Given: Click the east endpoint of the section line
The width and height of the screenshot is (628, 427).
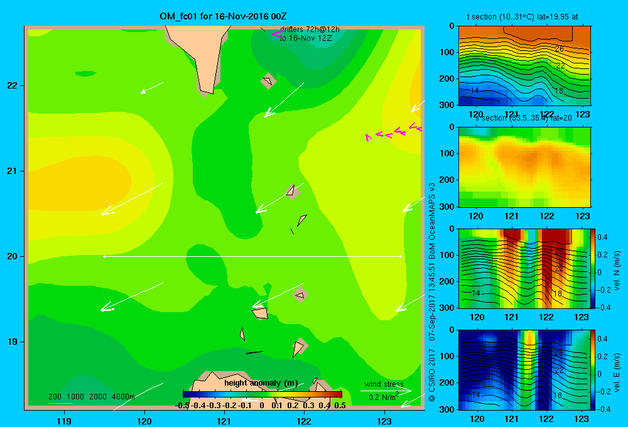Looking at the screenshot, I should point(400,256).
